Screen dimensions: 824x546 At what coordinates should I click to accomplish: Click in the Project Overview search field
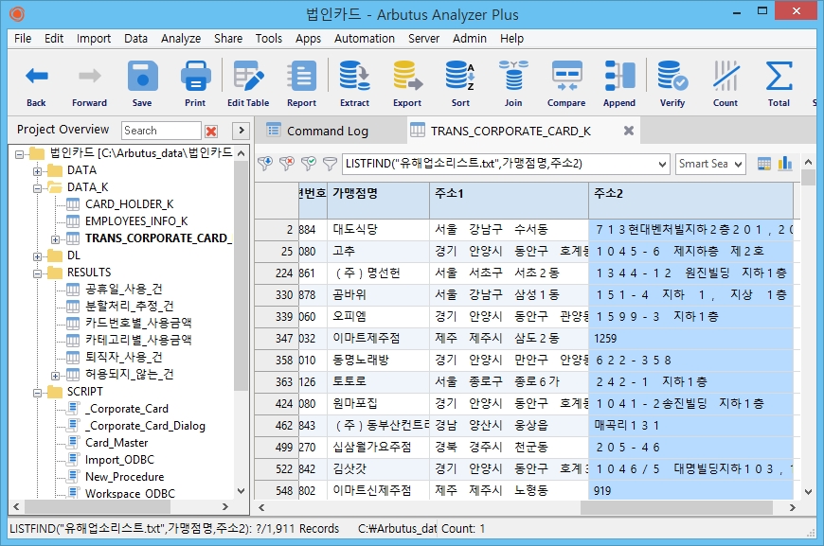[161, 131]
